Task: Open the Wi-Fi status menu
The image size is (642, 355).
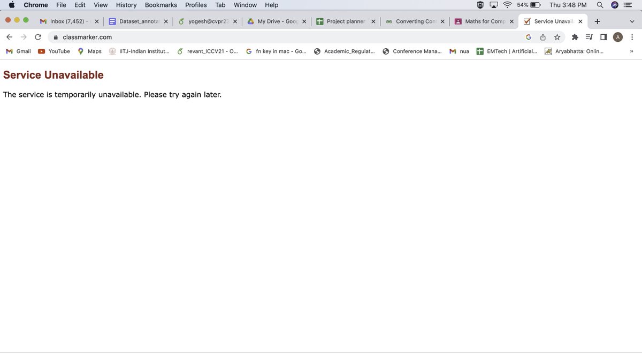Action: coord(507,5)
